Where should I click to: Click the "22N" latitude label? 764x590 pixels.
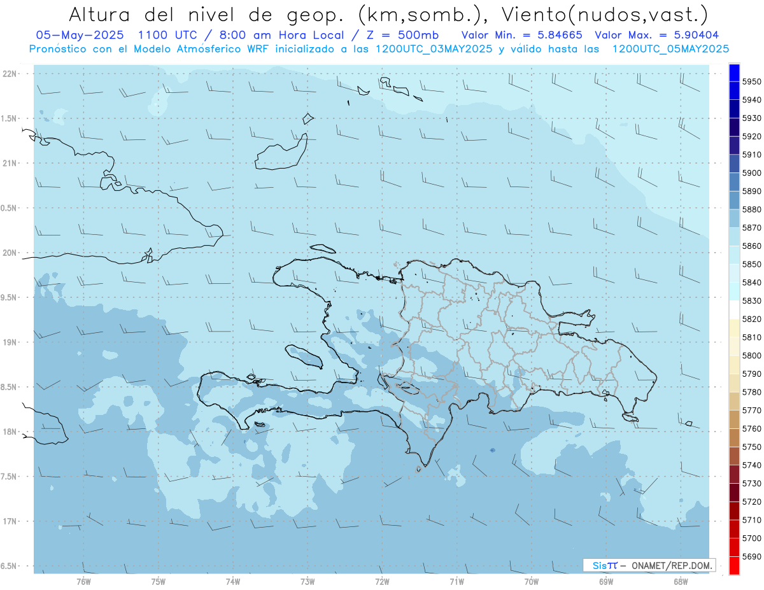pyautogui.click(x=10, y=74)
